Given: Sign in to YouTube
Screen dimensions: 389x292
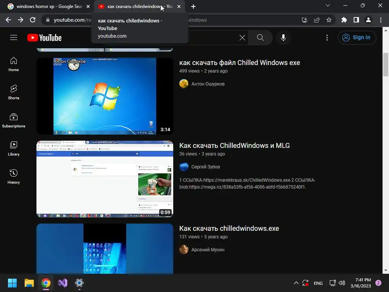Looking at the screenshot, I should (x=357, y=38).
